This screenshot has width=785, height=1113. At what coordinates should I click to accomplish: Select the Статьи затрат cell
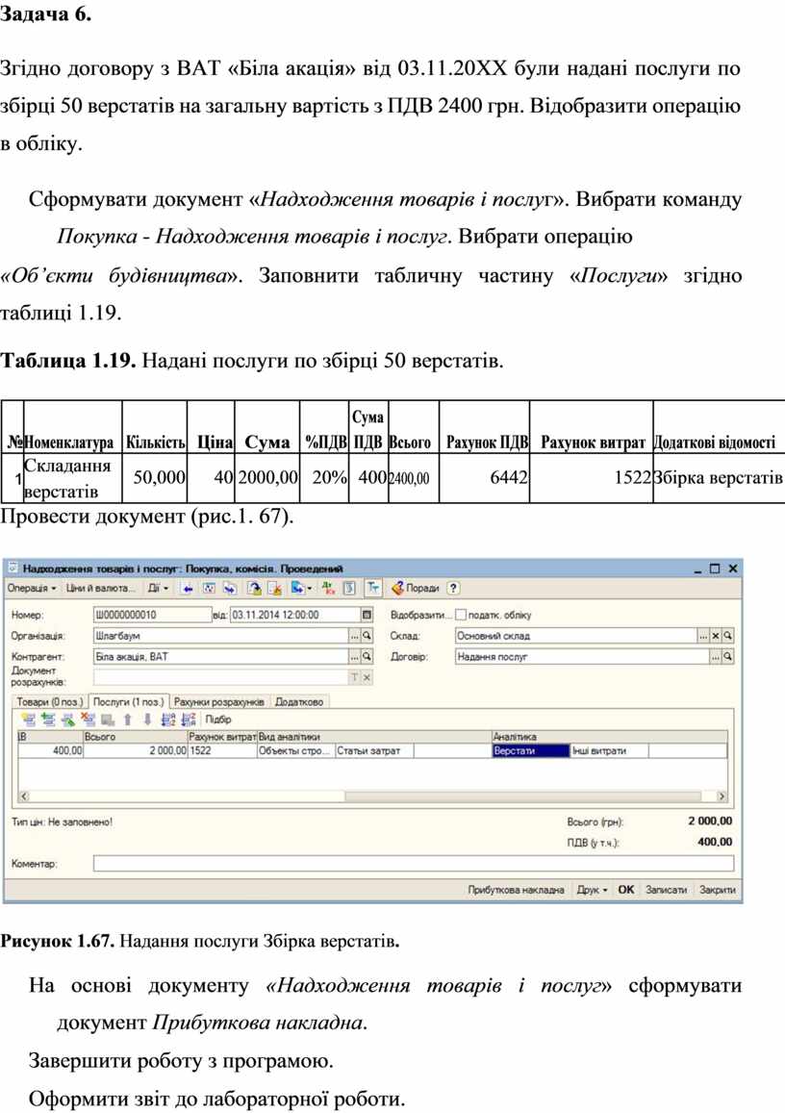click(x=374, y=751)
